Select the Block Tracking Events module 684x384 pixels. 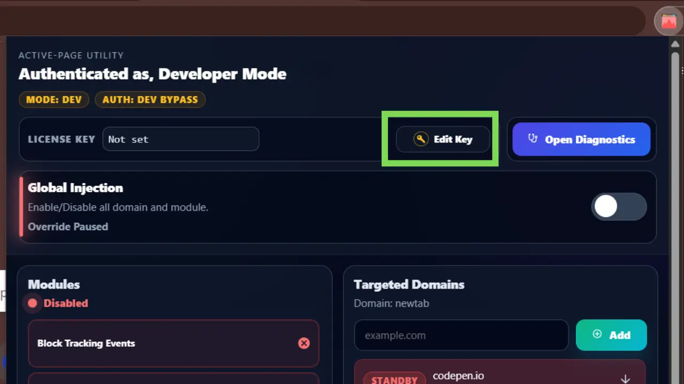174,343
